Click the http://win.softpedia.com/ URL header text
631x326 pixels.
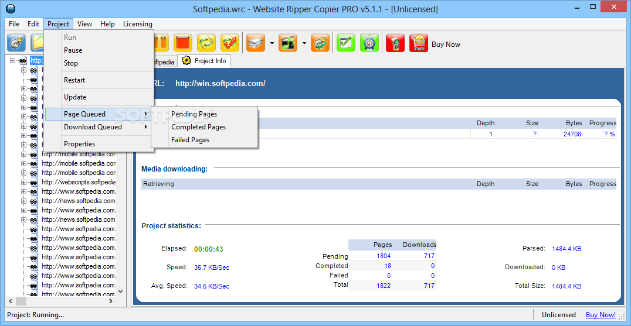coord(220,84)
